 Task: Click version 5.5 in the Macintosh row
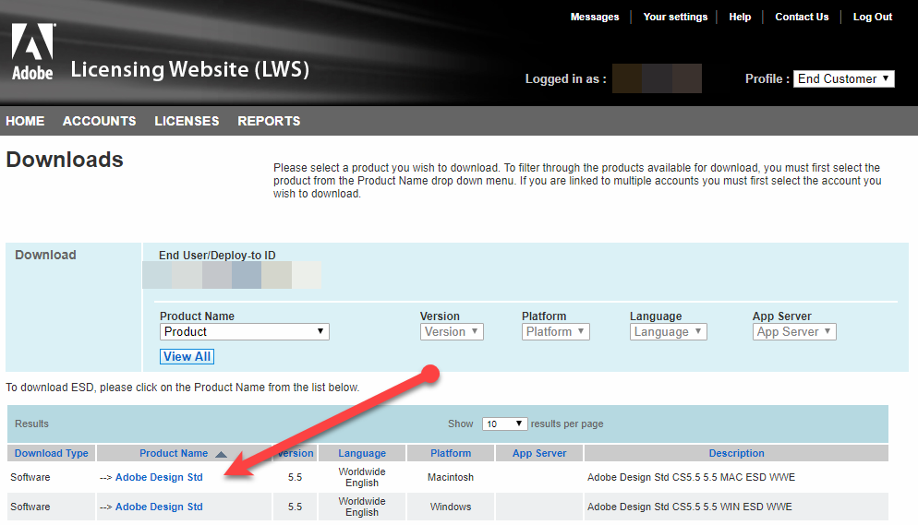point(295,477)
